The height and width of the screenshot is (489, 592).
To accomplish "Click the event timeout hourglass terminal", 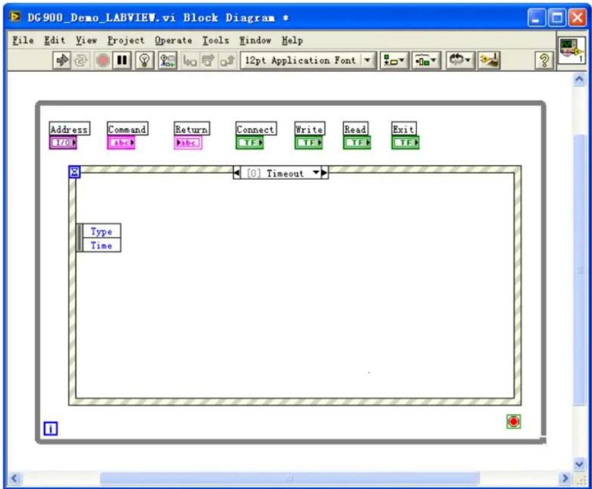I will coord(75,172).
